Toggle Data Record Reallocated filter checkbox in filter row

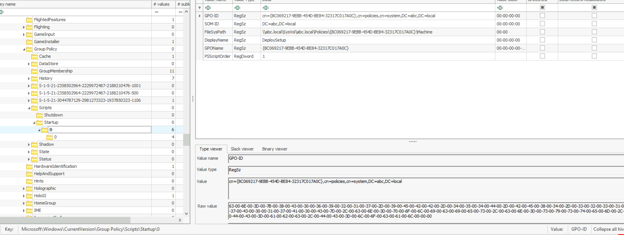(594, 7)
